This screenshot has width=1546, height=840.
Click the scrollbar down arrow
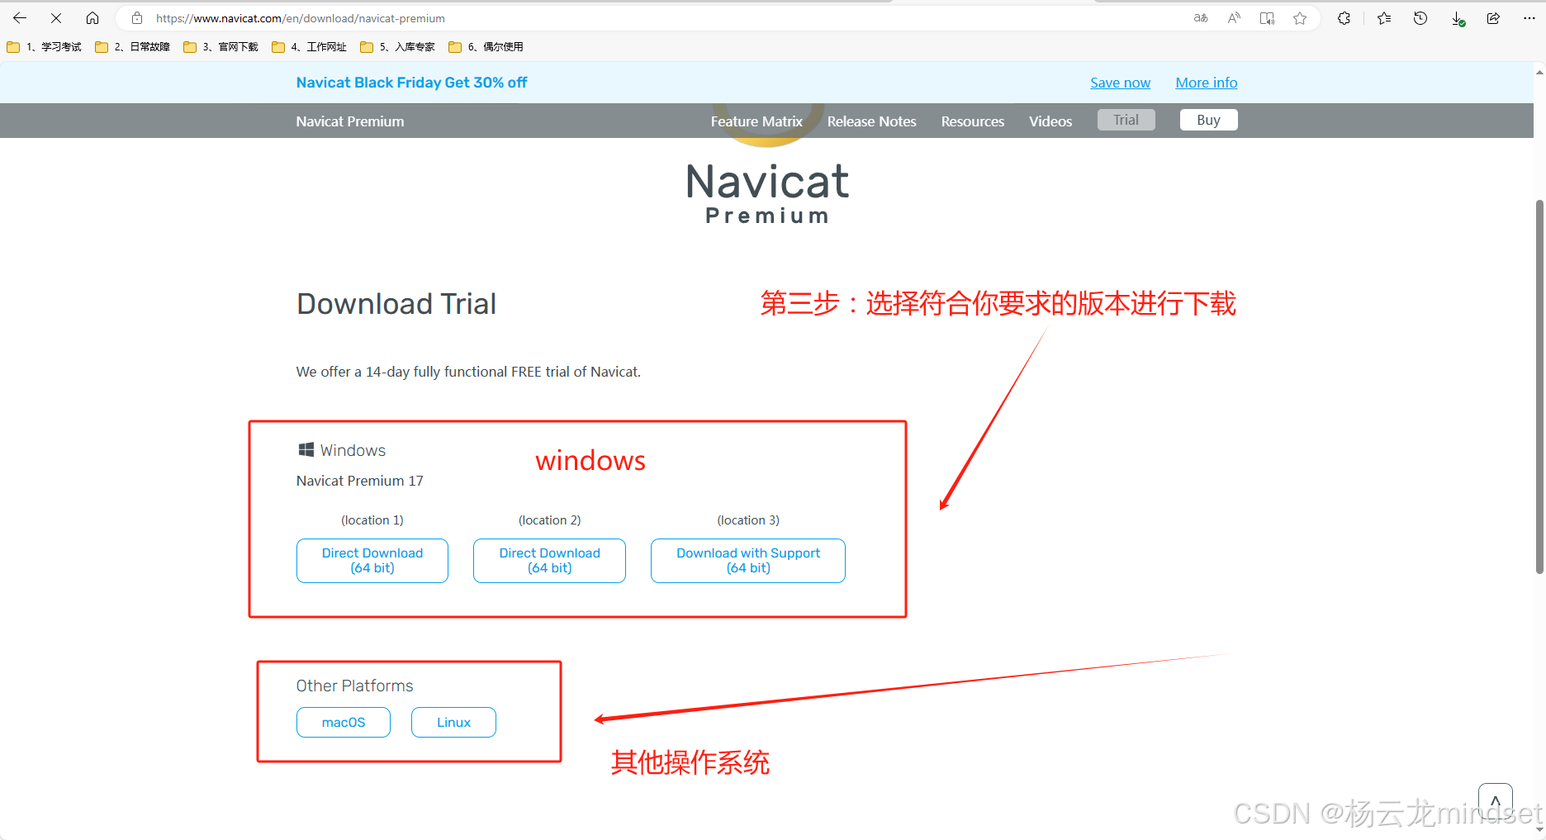[x=1539, y=832]
